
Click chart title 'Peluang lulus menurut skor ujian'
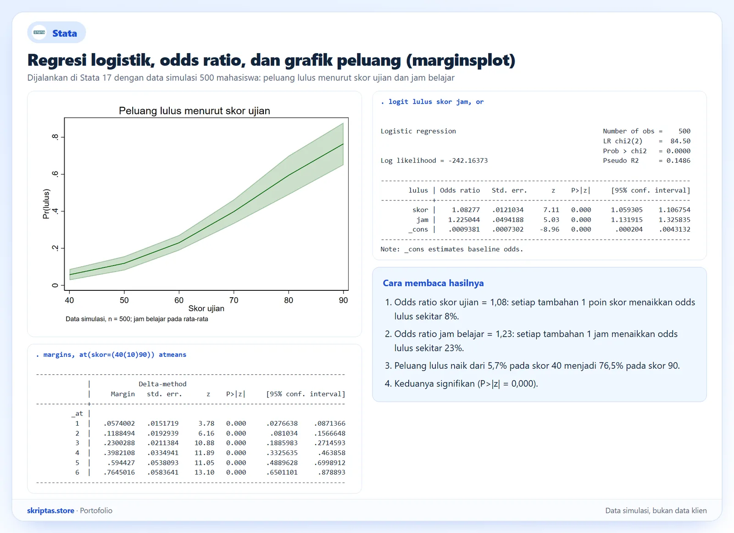coord(195,111)
